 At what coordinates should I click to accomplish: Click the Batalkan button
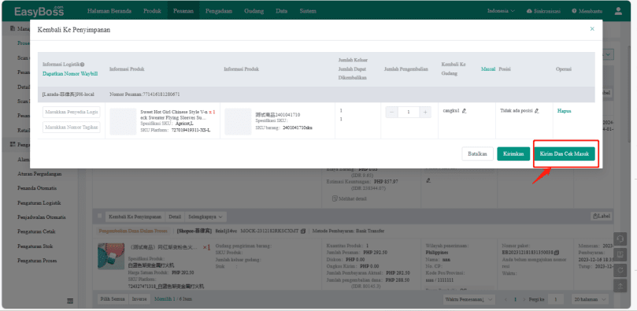(477, 154)
